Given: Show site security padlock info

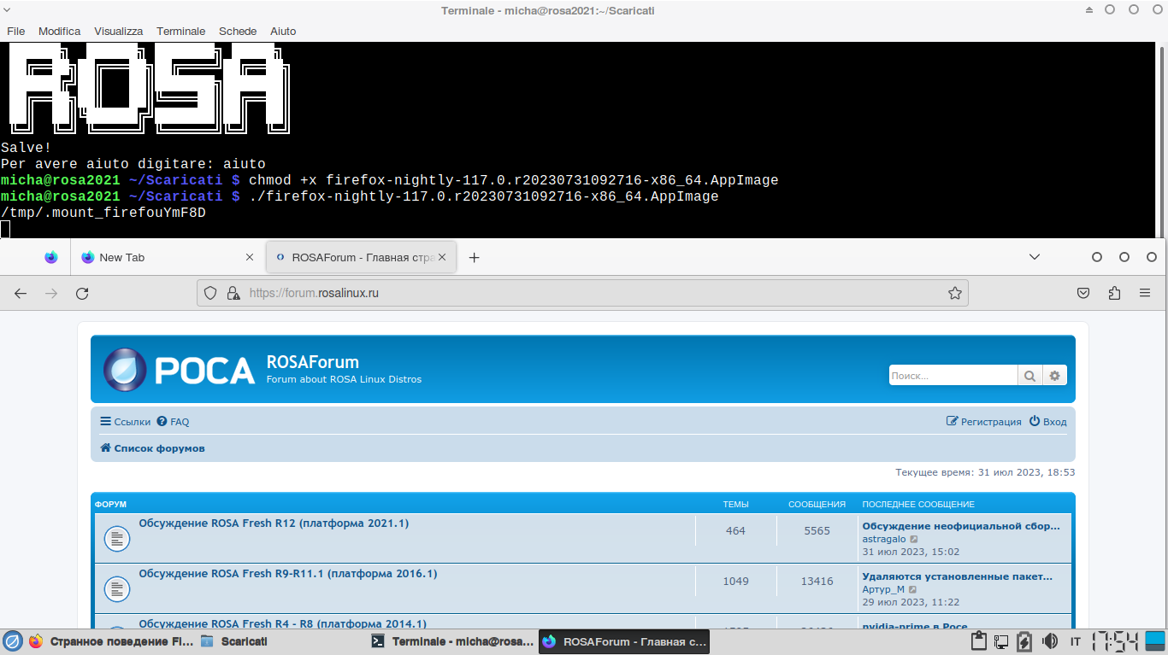Looking at the screenshot, I should click(233, 293).
